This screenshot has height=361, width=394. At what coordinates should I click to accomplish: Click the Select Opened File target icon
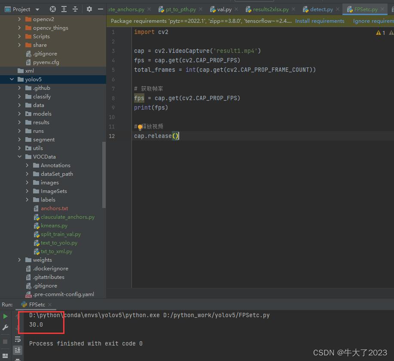(x=53, y=9)
